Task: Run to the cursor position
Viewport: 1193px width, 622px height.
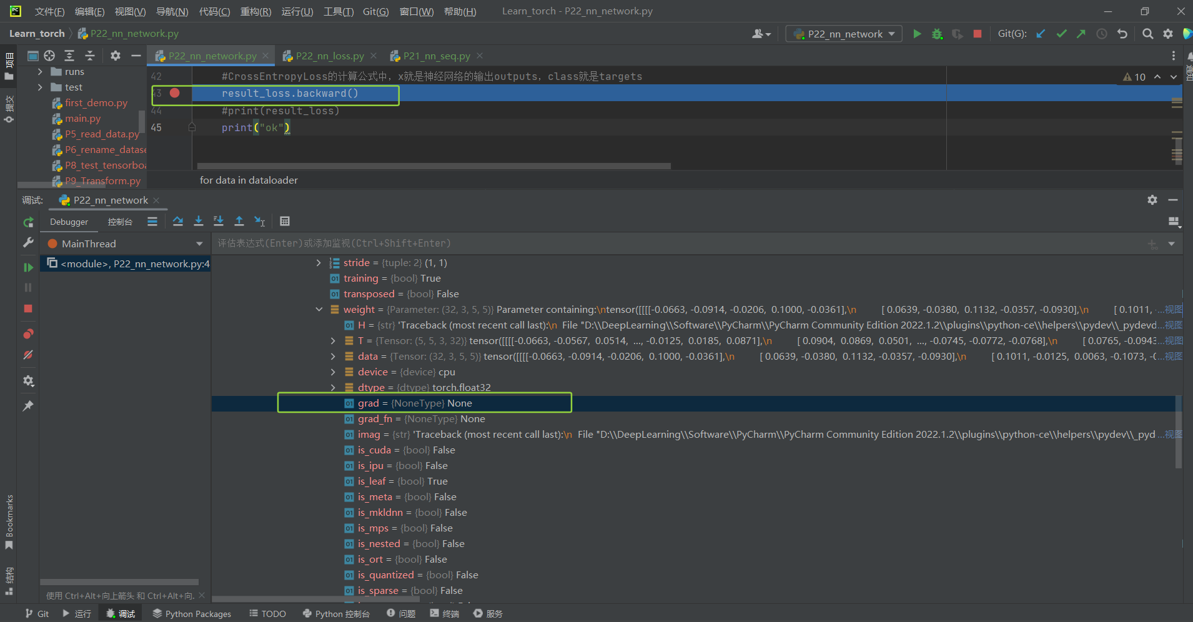Action: (260, 221)
